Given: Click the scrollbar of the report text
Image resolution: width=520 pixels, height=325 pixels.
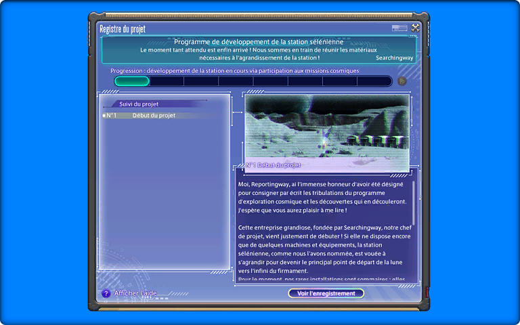Looking at the screenshot, I should [x=414, y=198].
